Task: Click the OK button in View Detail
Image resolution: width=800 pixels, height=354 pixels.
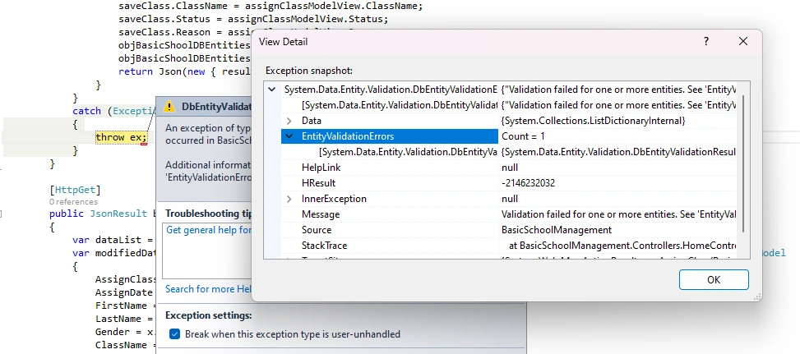Action: 714,279
